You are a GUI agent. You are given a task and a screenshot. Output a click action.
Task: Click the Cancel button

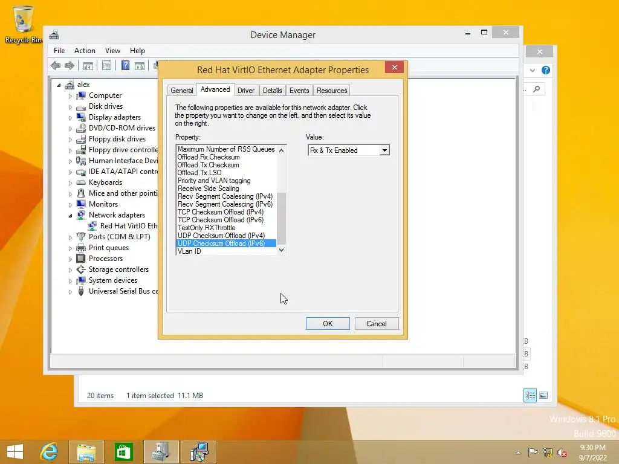click(377, 324)
